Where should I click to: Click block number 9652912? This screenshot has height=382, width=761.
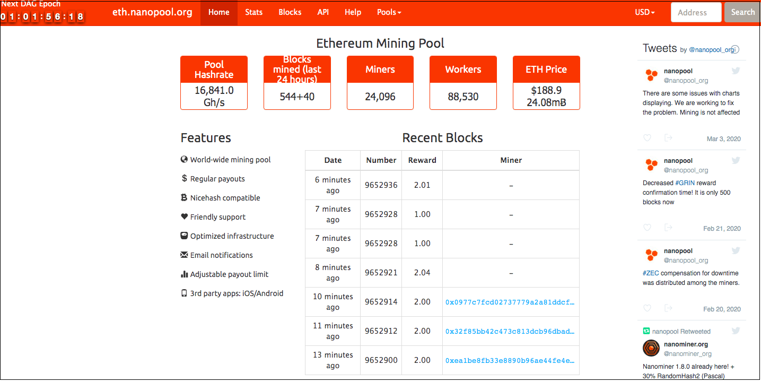coord(381,331)
